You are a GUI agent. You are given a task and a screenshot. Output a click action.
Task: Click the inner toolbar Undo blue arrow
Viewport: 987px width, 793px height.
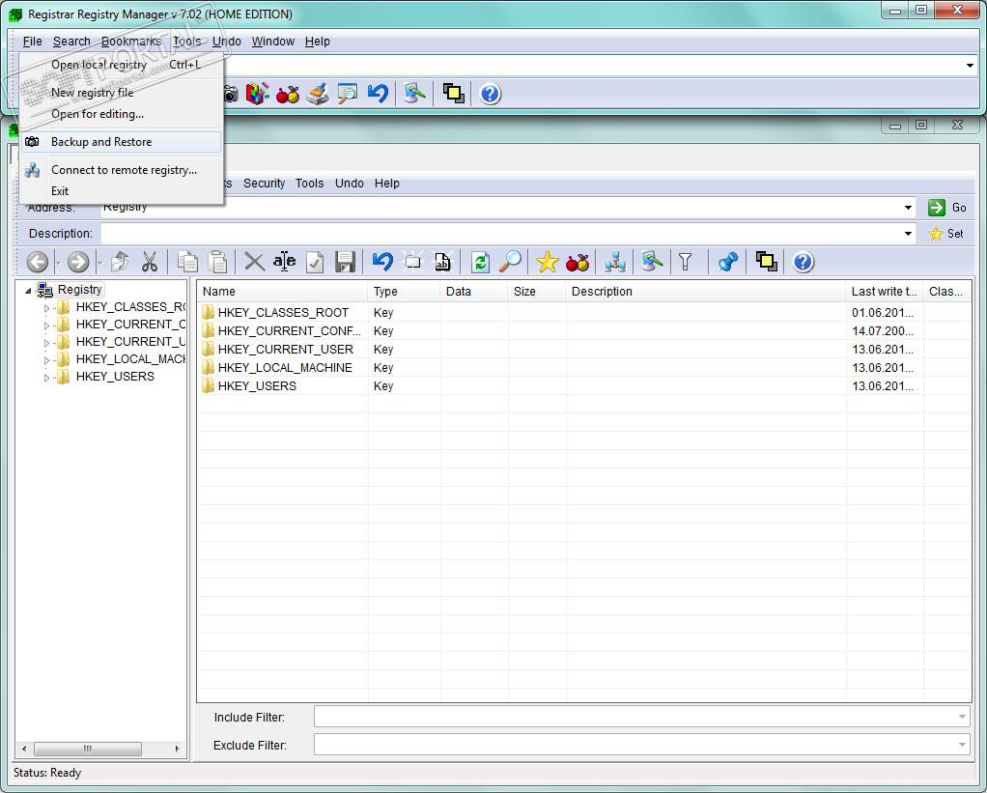click(382, 262)
